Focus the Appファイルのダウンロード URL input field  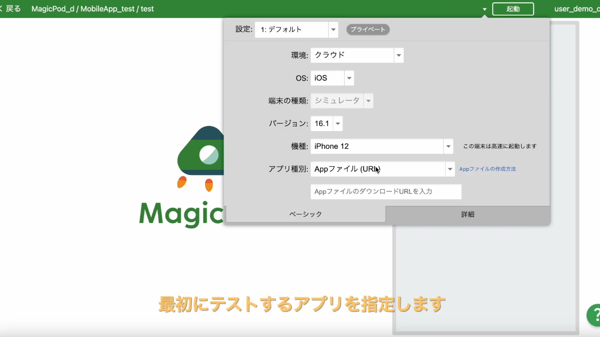coord(386,192)
